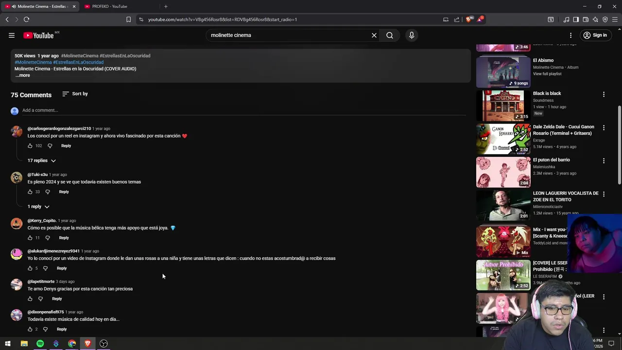622x350 pixels.
Task: Open the Brave VPN shield icon
Action: [x=605, y=19]
